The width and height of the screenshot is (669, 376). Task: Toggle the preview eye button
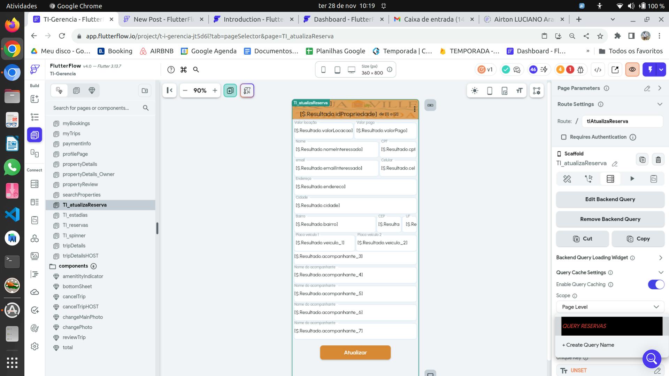[632, 70]
